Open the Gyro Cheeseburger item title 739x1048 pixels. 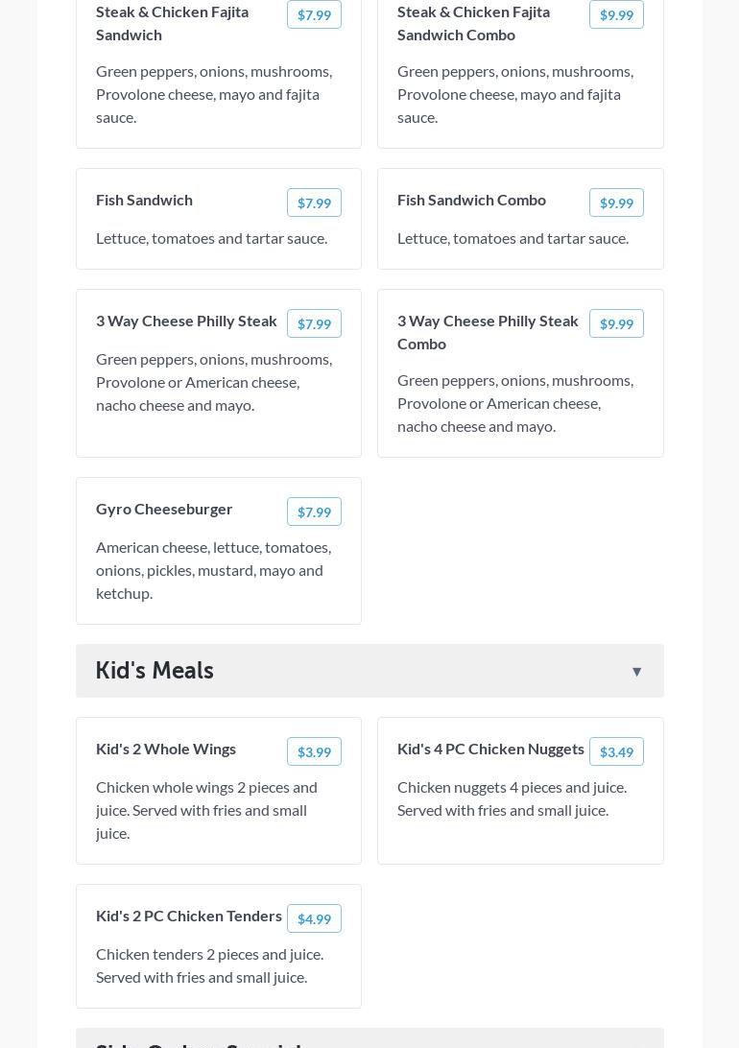164,509
